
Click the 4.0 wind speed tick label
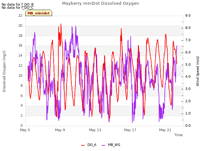[x=188, y=77]
